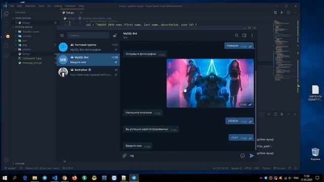
Task: Open the Recycle Bin on the desktop
Action: (315, 154)
